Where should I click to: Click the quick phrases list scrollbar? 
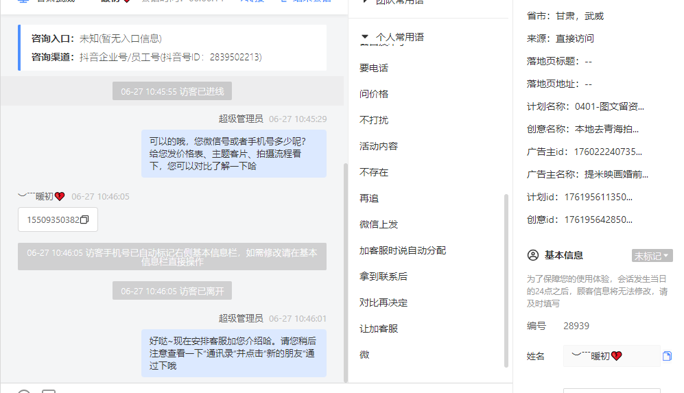point(506,281)
